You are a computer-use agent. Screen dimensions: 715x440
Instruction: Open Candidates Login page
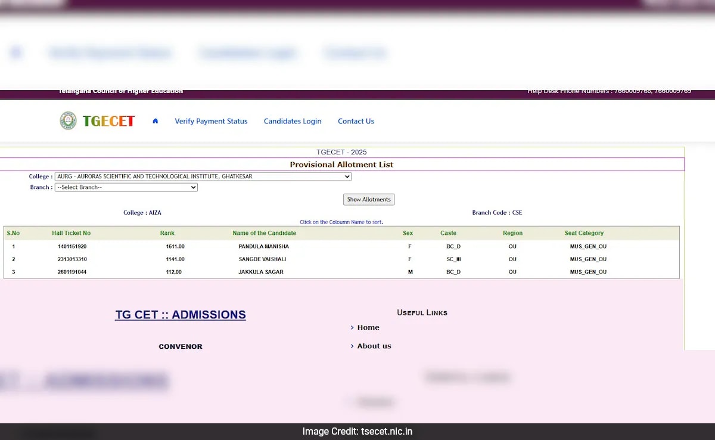point(293,121)
